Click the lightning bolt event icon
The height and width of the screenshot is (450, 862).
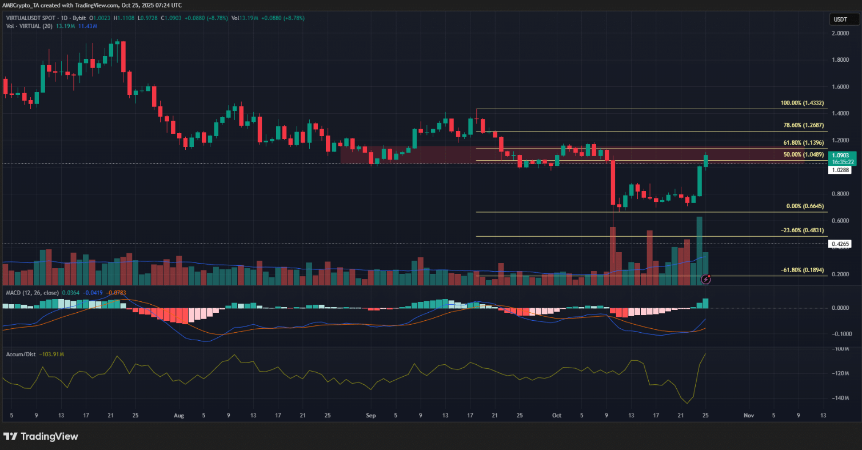[x=706, y=279]
